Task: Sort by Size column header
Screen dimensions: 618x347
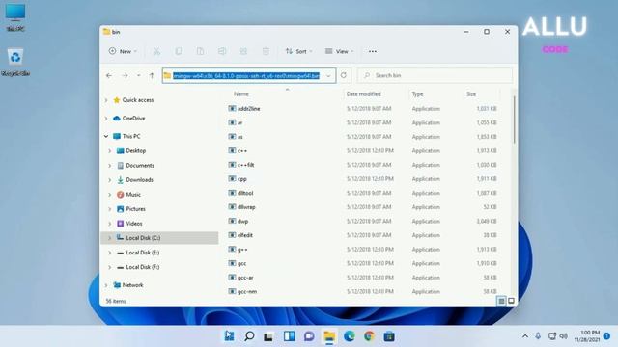Action: point(471,94)
